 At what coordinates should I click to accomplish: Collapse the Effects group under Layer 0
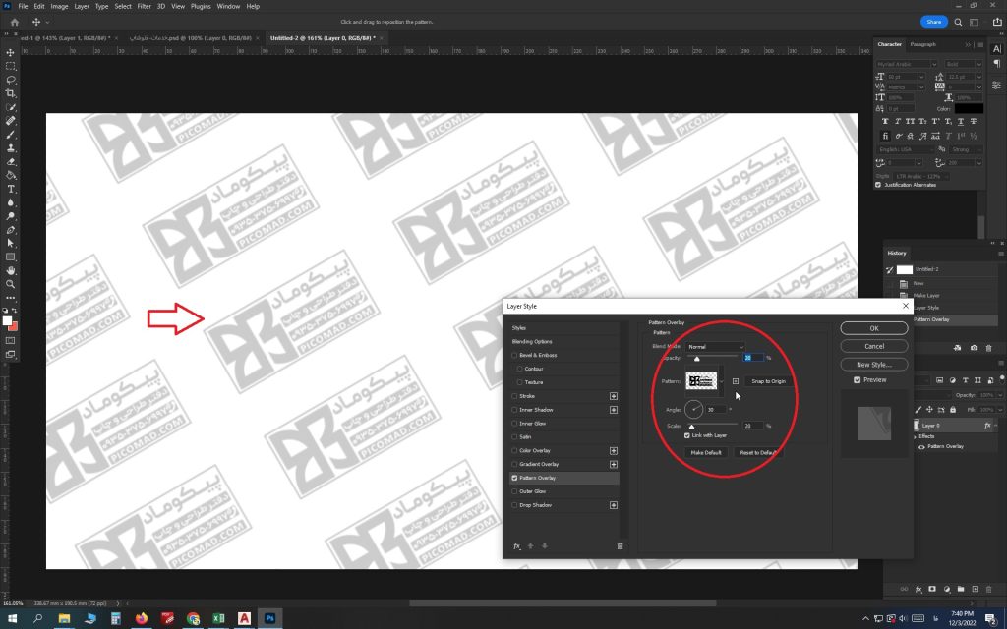pos(916,436)
